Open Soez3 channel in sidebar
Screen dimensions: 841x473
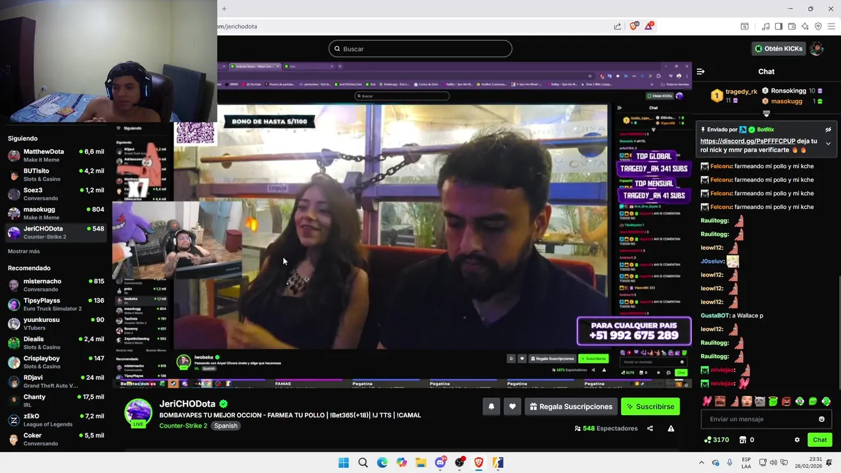tap(55, 194)
